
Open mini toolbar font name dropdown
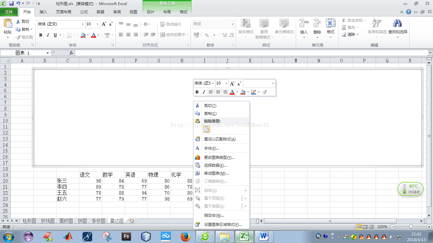[213, 84]
